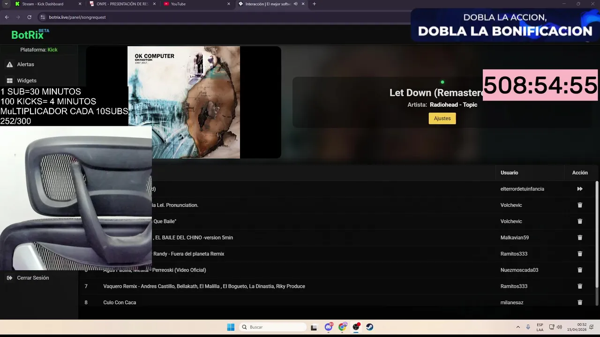Viewport: 600px width, 337px height.
Task: Expand the tab search dropdown arrow
Action: [x=6, y=4]
